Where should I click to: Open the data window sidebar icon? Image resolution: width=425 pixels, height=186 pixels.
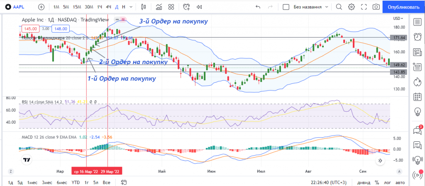418,67
